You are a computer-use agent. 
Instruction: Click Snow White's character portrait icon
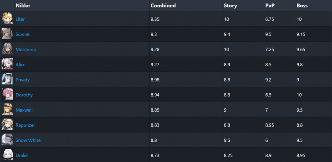[x=7, y=140]
